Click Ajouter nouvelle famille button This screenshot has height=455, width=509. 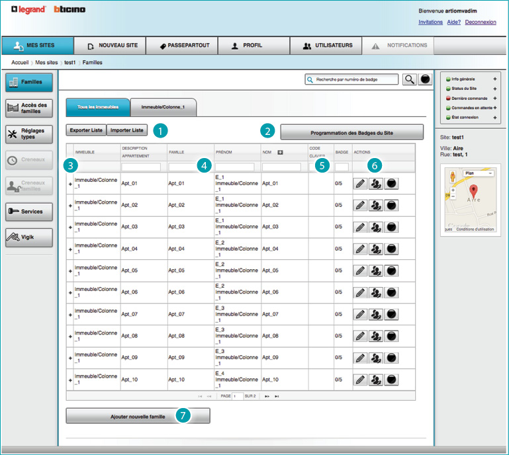tap(138, 416)
